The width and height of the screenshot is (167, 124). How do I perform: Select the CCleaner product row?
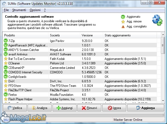(x=80, y=63)
